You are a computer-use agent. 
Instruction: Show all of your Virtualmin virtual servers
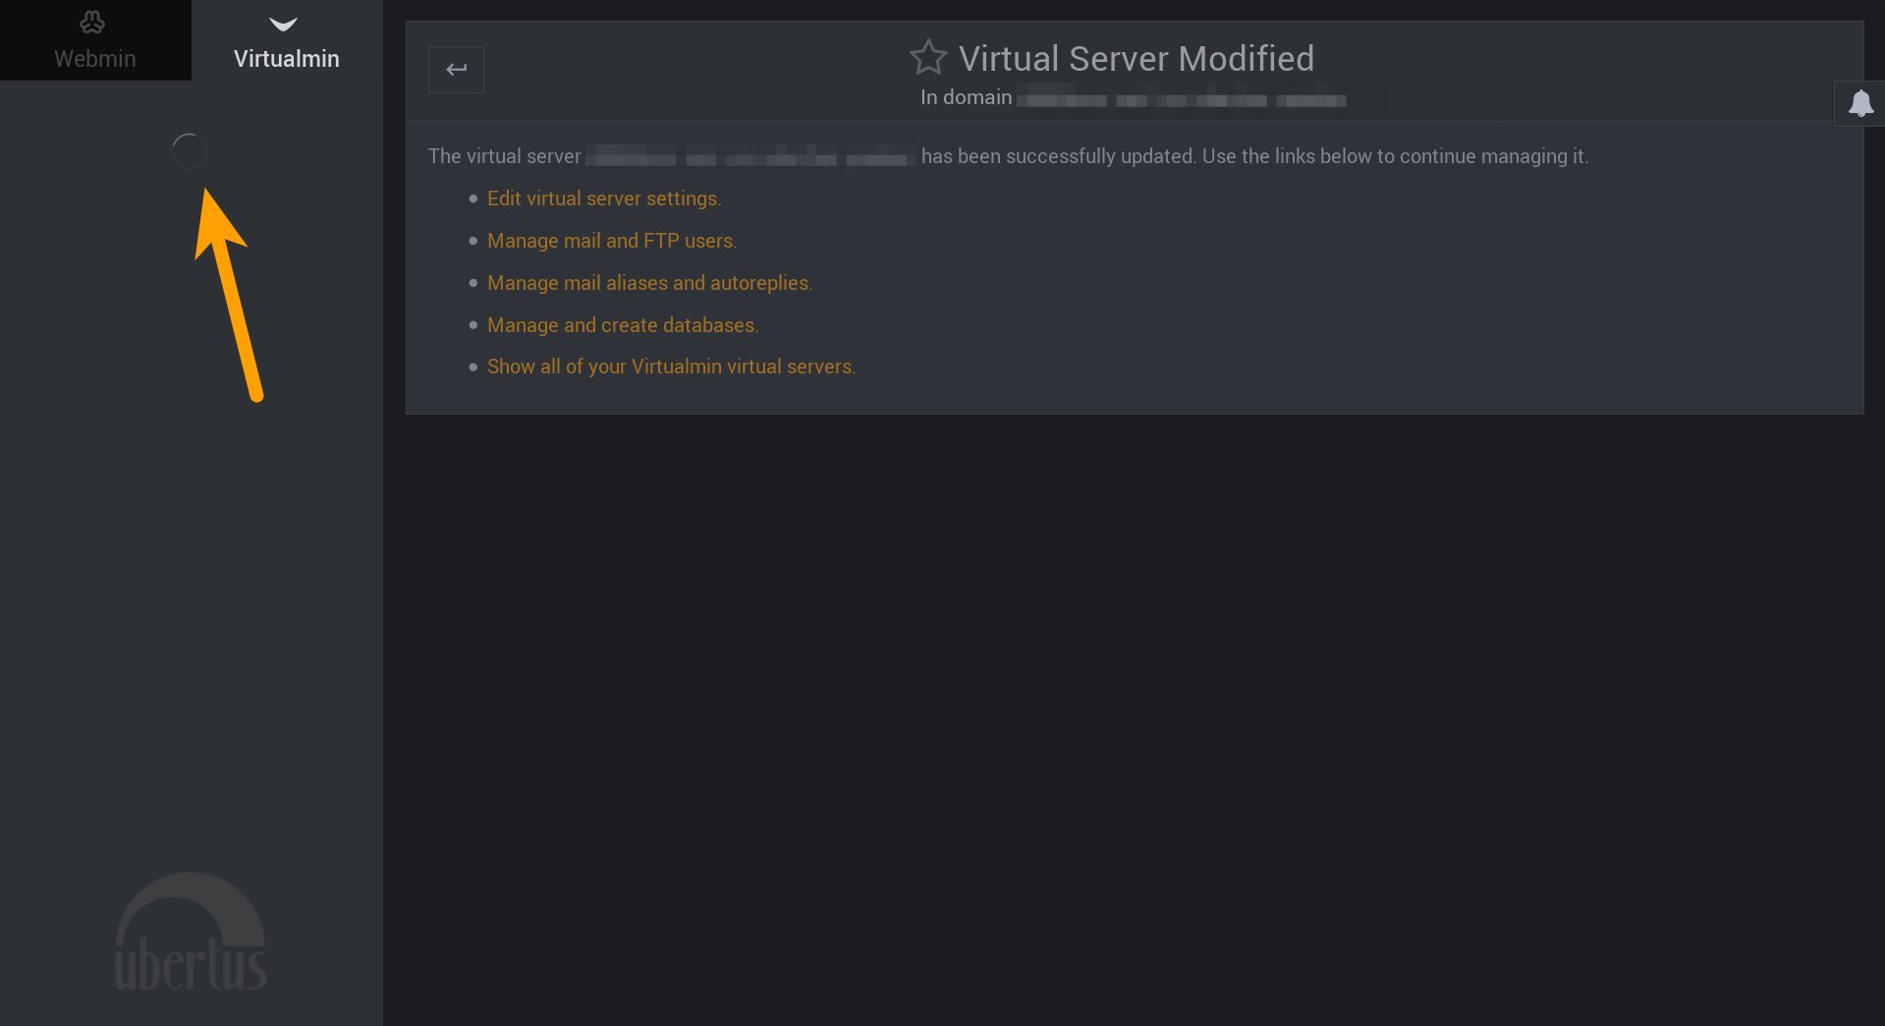[671, 367]
